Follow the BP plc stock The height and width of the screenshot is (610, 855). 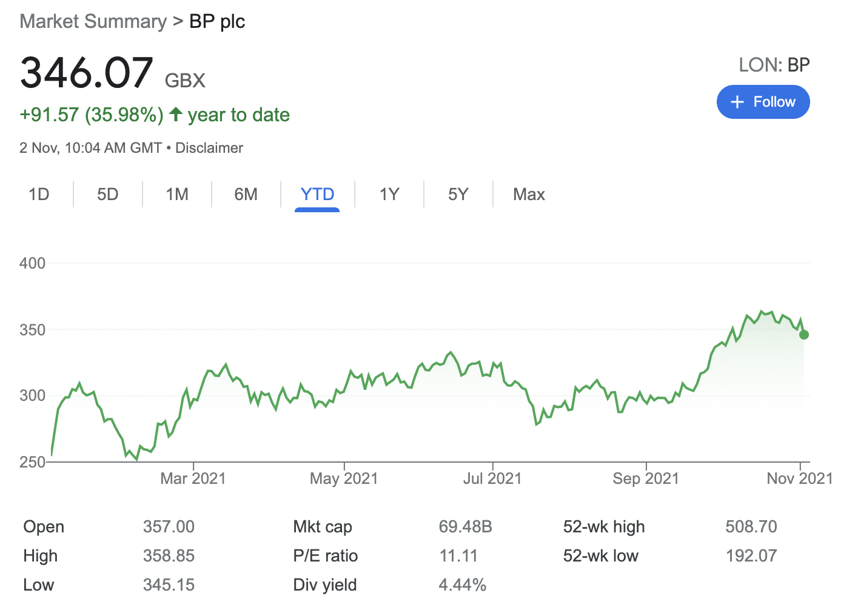tap(763, 102)
